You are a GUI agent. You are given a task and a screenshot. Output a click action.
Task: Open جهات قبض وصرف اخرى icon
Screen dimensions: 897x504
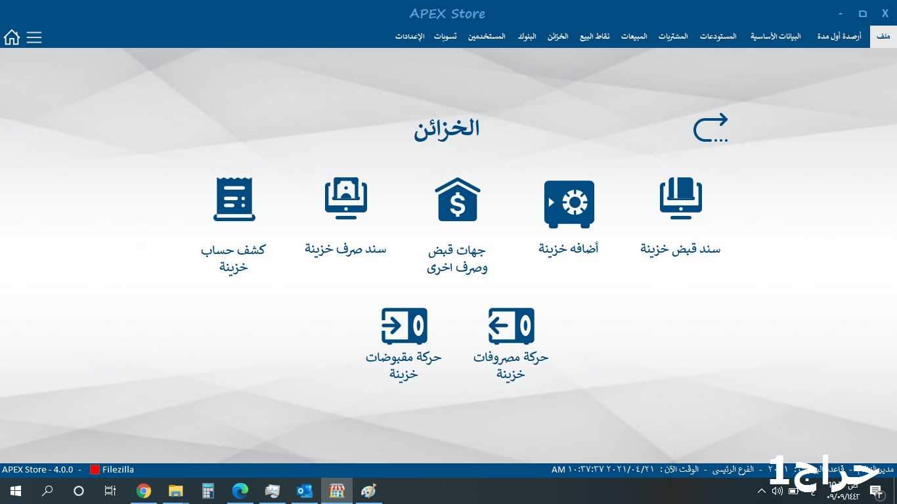(458, 199)
